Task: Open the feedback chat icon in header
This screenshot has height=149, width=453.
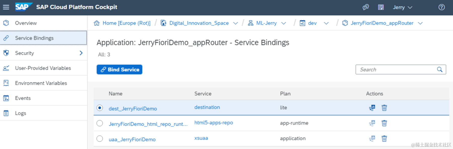Action: pyautogui.click(x=366, y=7)
